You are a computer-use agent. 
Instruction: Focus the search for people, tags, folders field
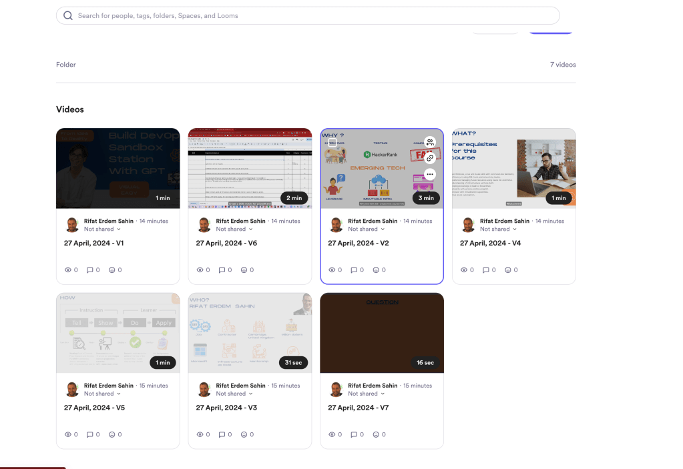point(308,15)
